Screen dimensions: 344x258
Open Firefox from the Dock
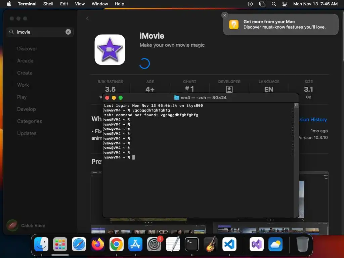(98, 244)
